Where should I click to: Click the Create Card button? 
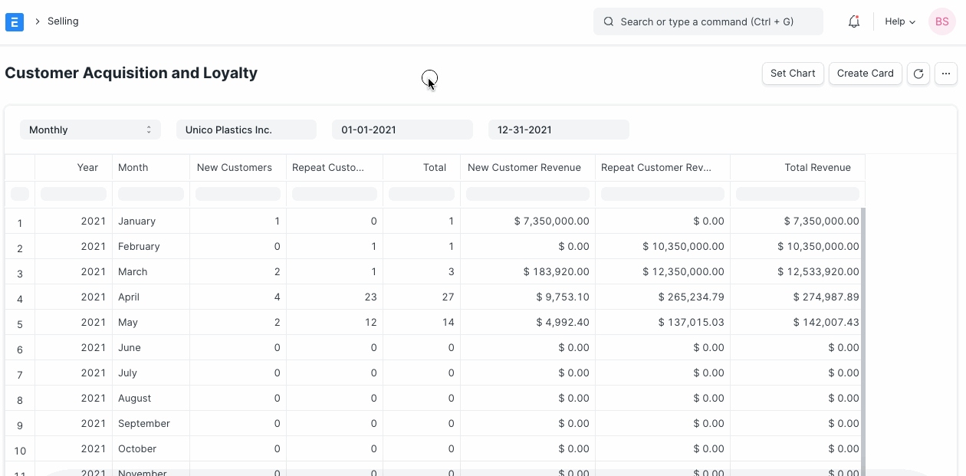[x=865, y=73]
